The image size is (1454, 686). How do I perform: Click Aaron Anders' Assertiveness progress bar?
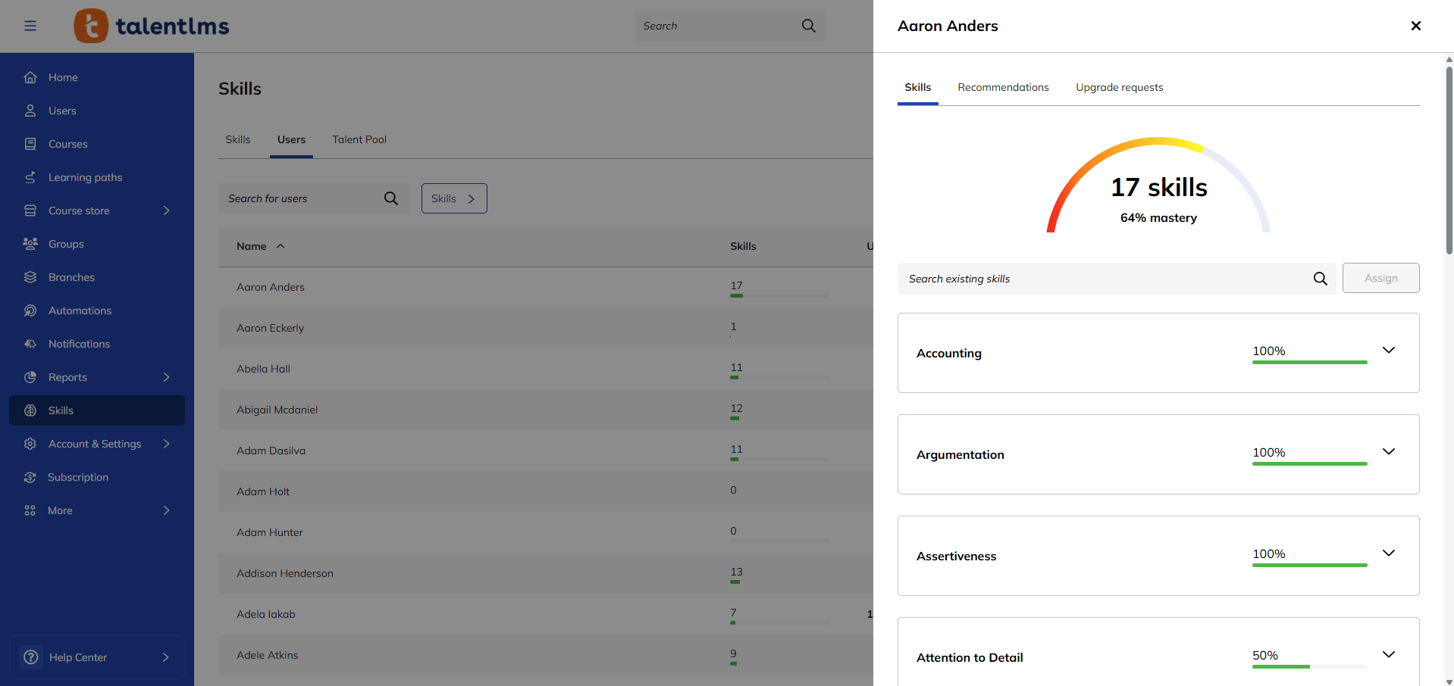pos(1309,565)
